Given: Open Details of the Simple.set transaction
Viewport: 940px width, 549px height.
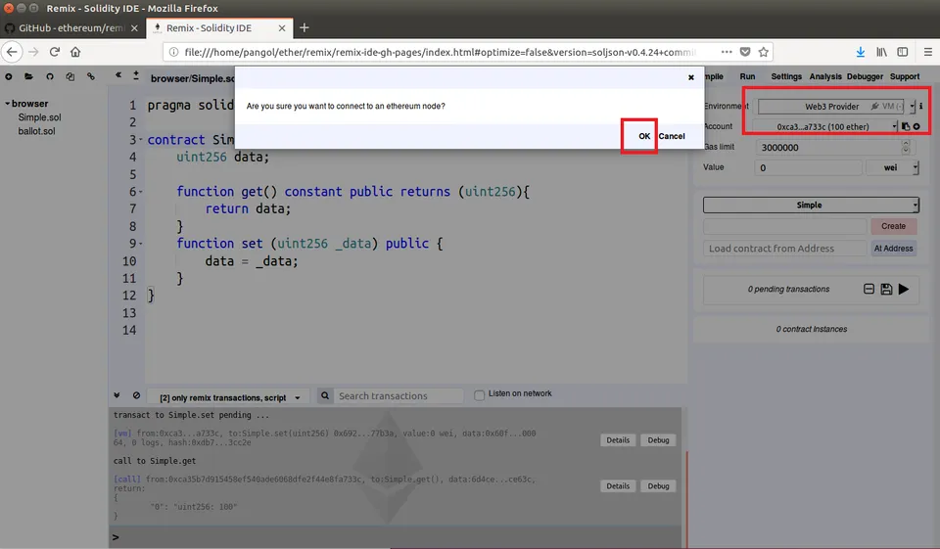Looking at the screenshot, I should pos(618,440).
